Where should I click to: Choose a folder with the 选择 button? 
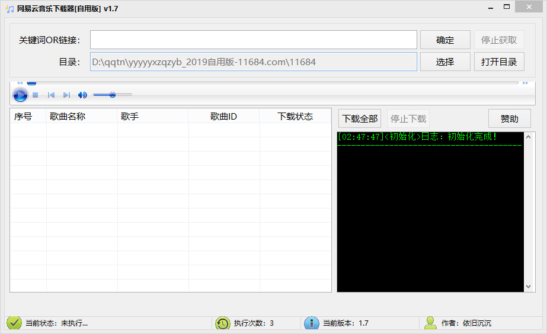click(x=445, y=62)
